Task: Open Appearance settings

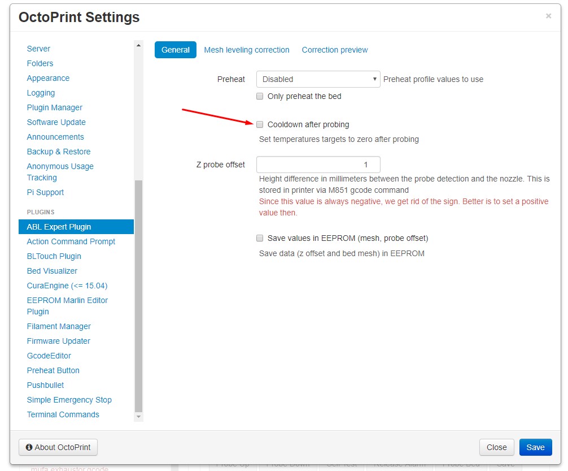Action: point(48,78)
